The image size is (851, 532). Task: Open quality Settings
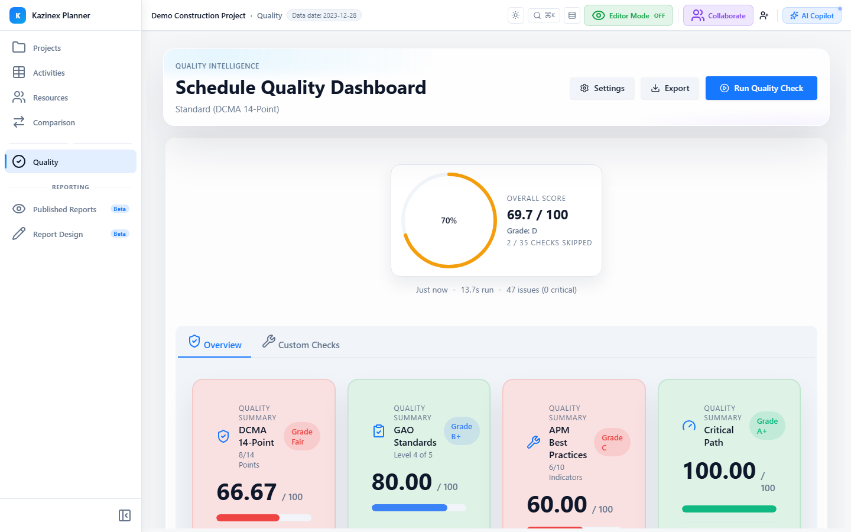(602, 88)
